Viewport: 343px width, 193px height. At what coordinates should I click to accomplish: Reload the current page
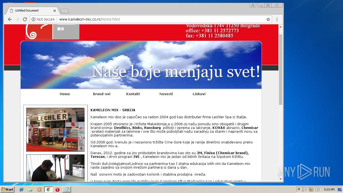[x=25, y=19]
